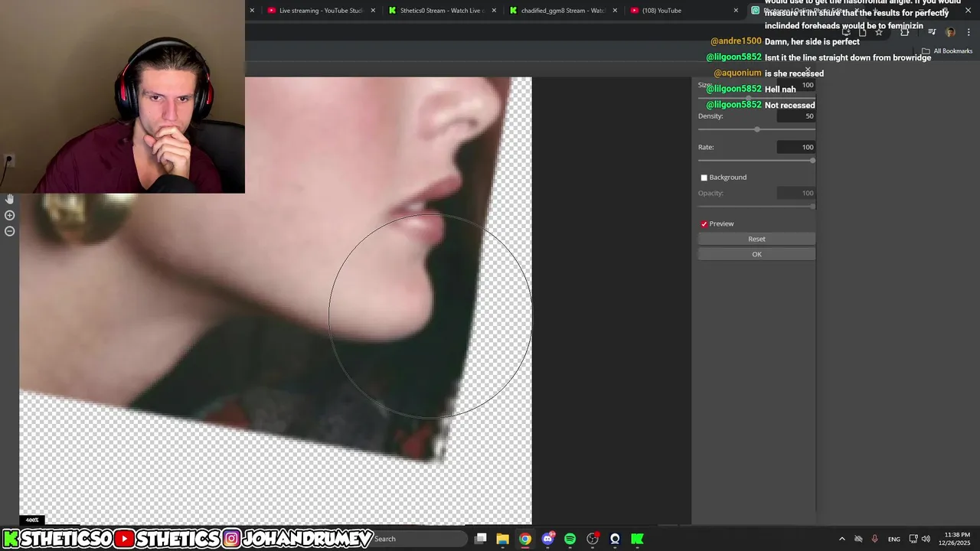Screen dimensions: 980x551
Task: Uncheck the Preview checkbox
Action: [x=704, y=224]
